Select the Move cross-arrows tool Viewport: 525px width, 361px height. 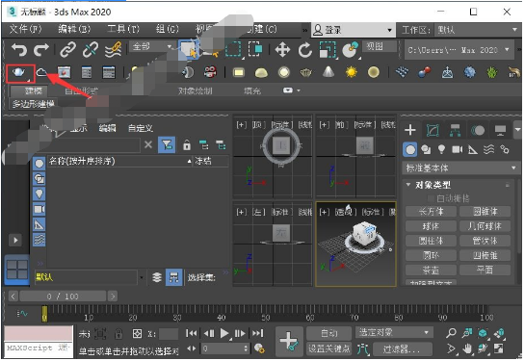tap(282, 50)
